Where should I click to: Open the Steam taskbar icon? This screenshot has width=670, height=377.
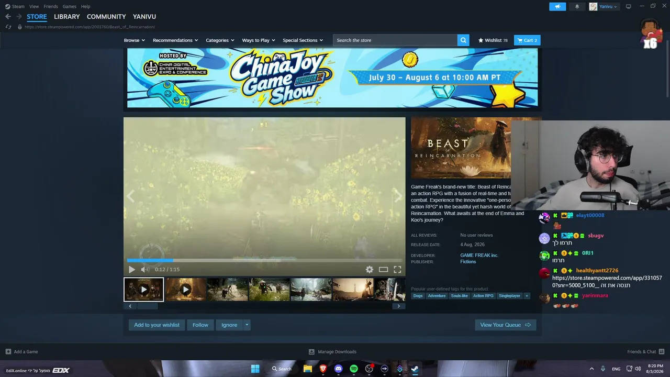[415, 369]
